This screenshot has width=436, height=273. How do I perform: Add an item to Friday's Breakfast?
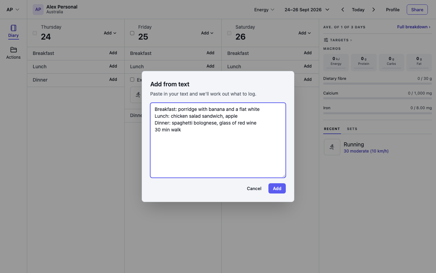coord(211,53)
